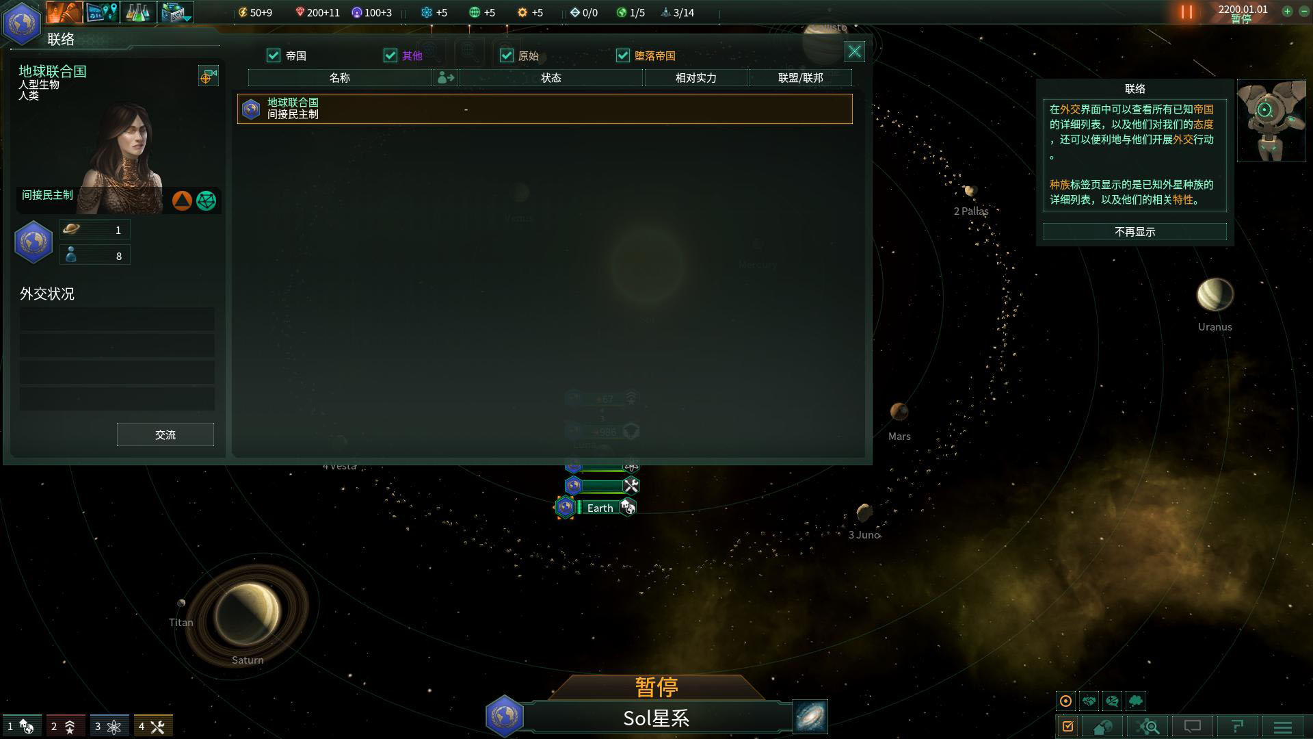Click 不再显示 dismiss tutorial button
Screen dimensions: 1313x739
click(1135, 231)
